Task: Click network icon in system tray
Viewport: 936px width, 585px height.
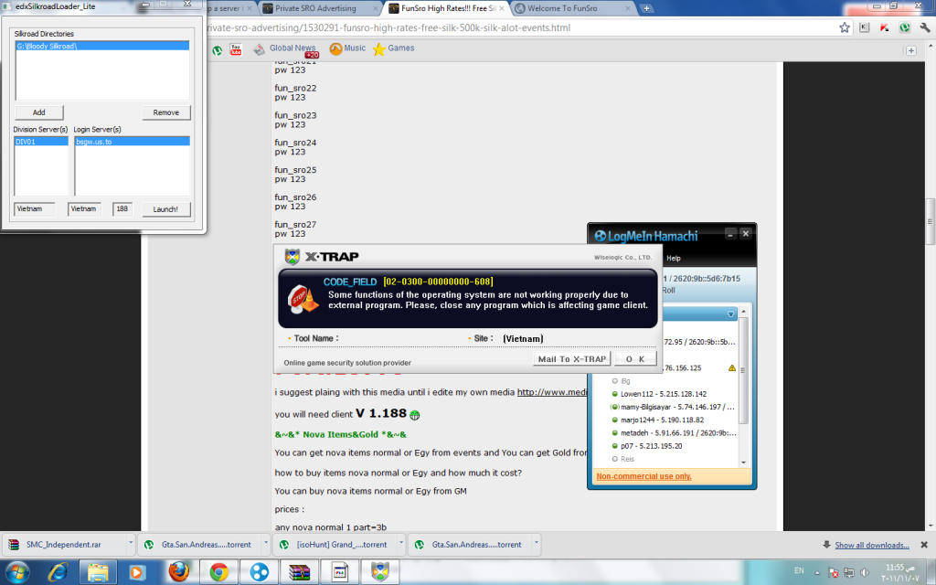Action: click(x=849, y=572)
